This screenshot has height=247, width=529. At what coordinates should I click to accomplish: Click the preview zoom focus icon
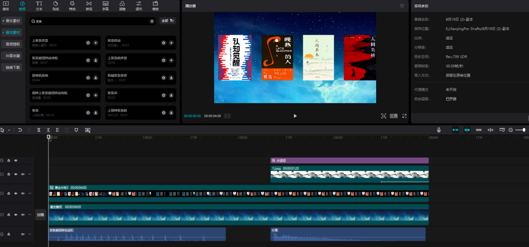(384, 116)
